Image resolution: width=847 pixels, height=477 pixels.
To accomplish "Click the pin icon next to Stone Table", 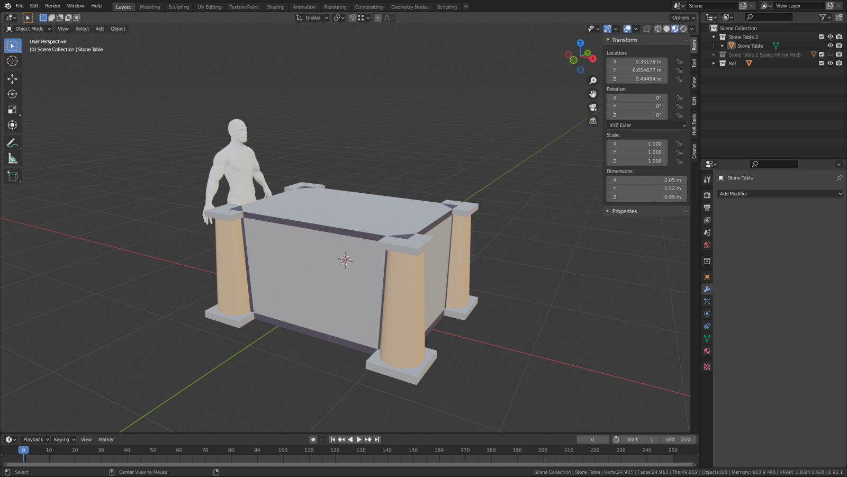I will (x=839, y=178).
